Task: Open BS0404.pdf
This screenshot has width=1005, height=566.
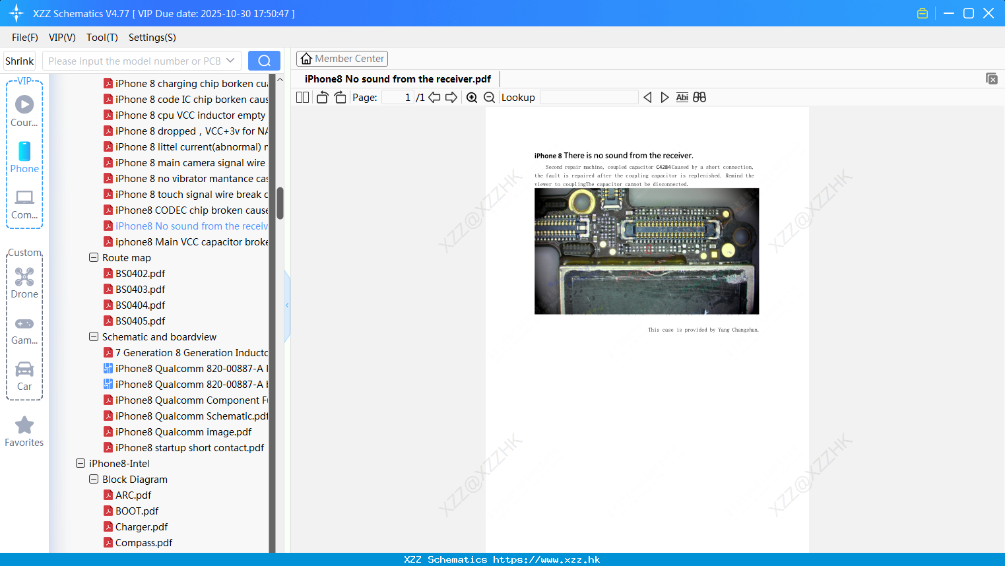Action: click(135, 305)
